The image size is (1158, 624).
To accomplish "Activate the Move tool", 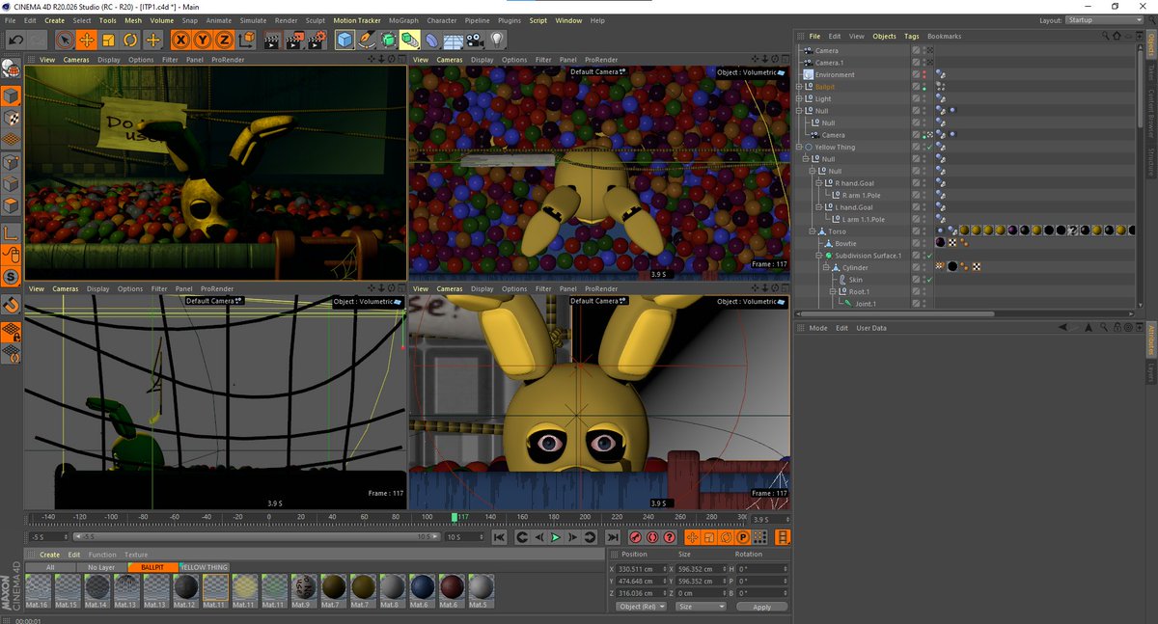I will click(86, 40).
